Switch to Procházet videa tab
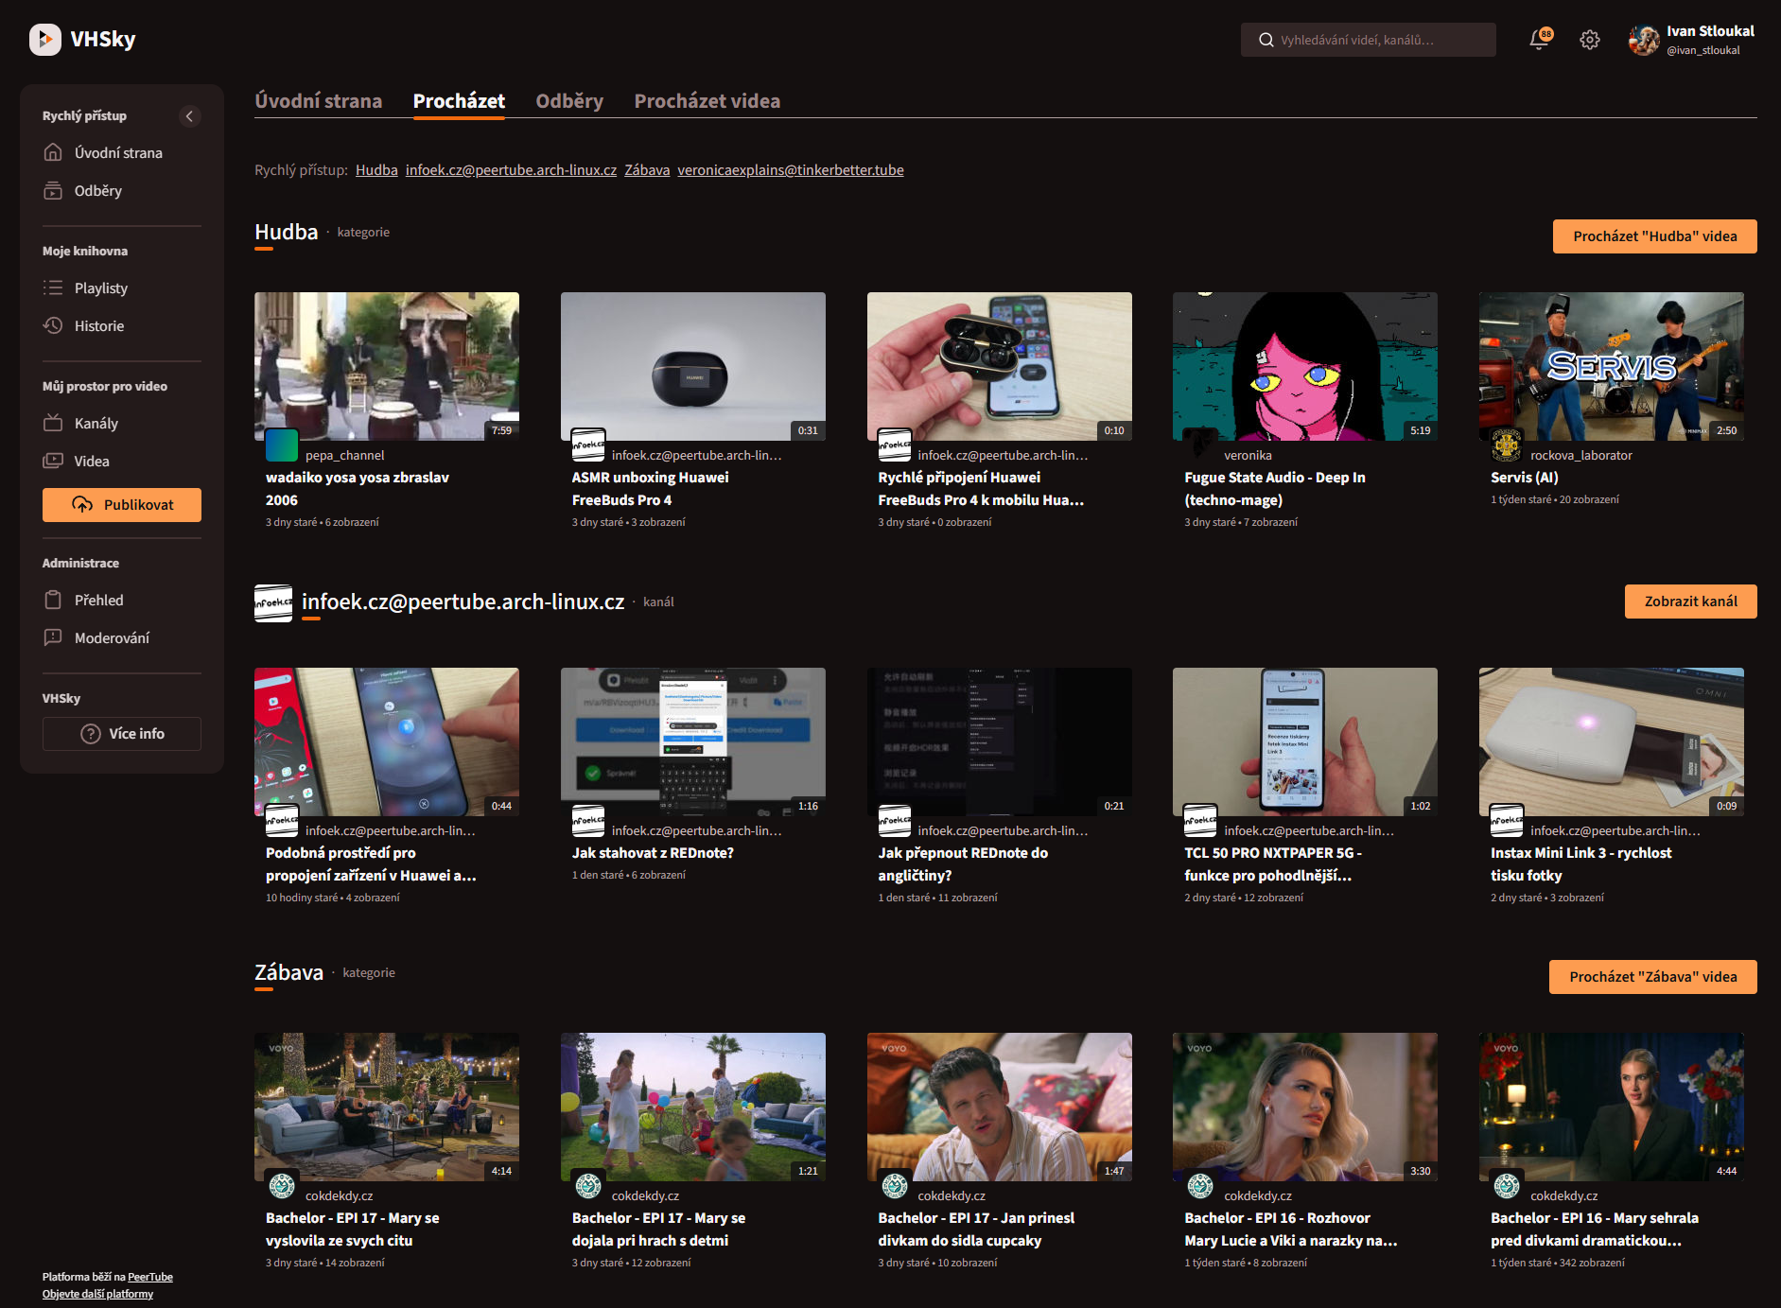1781x1308 pixels. coord(707,101)
